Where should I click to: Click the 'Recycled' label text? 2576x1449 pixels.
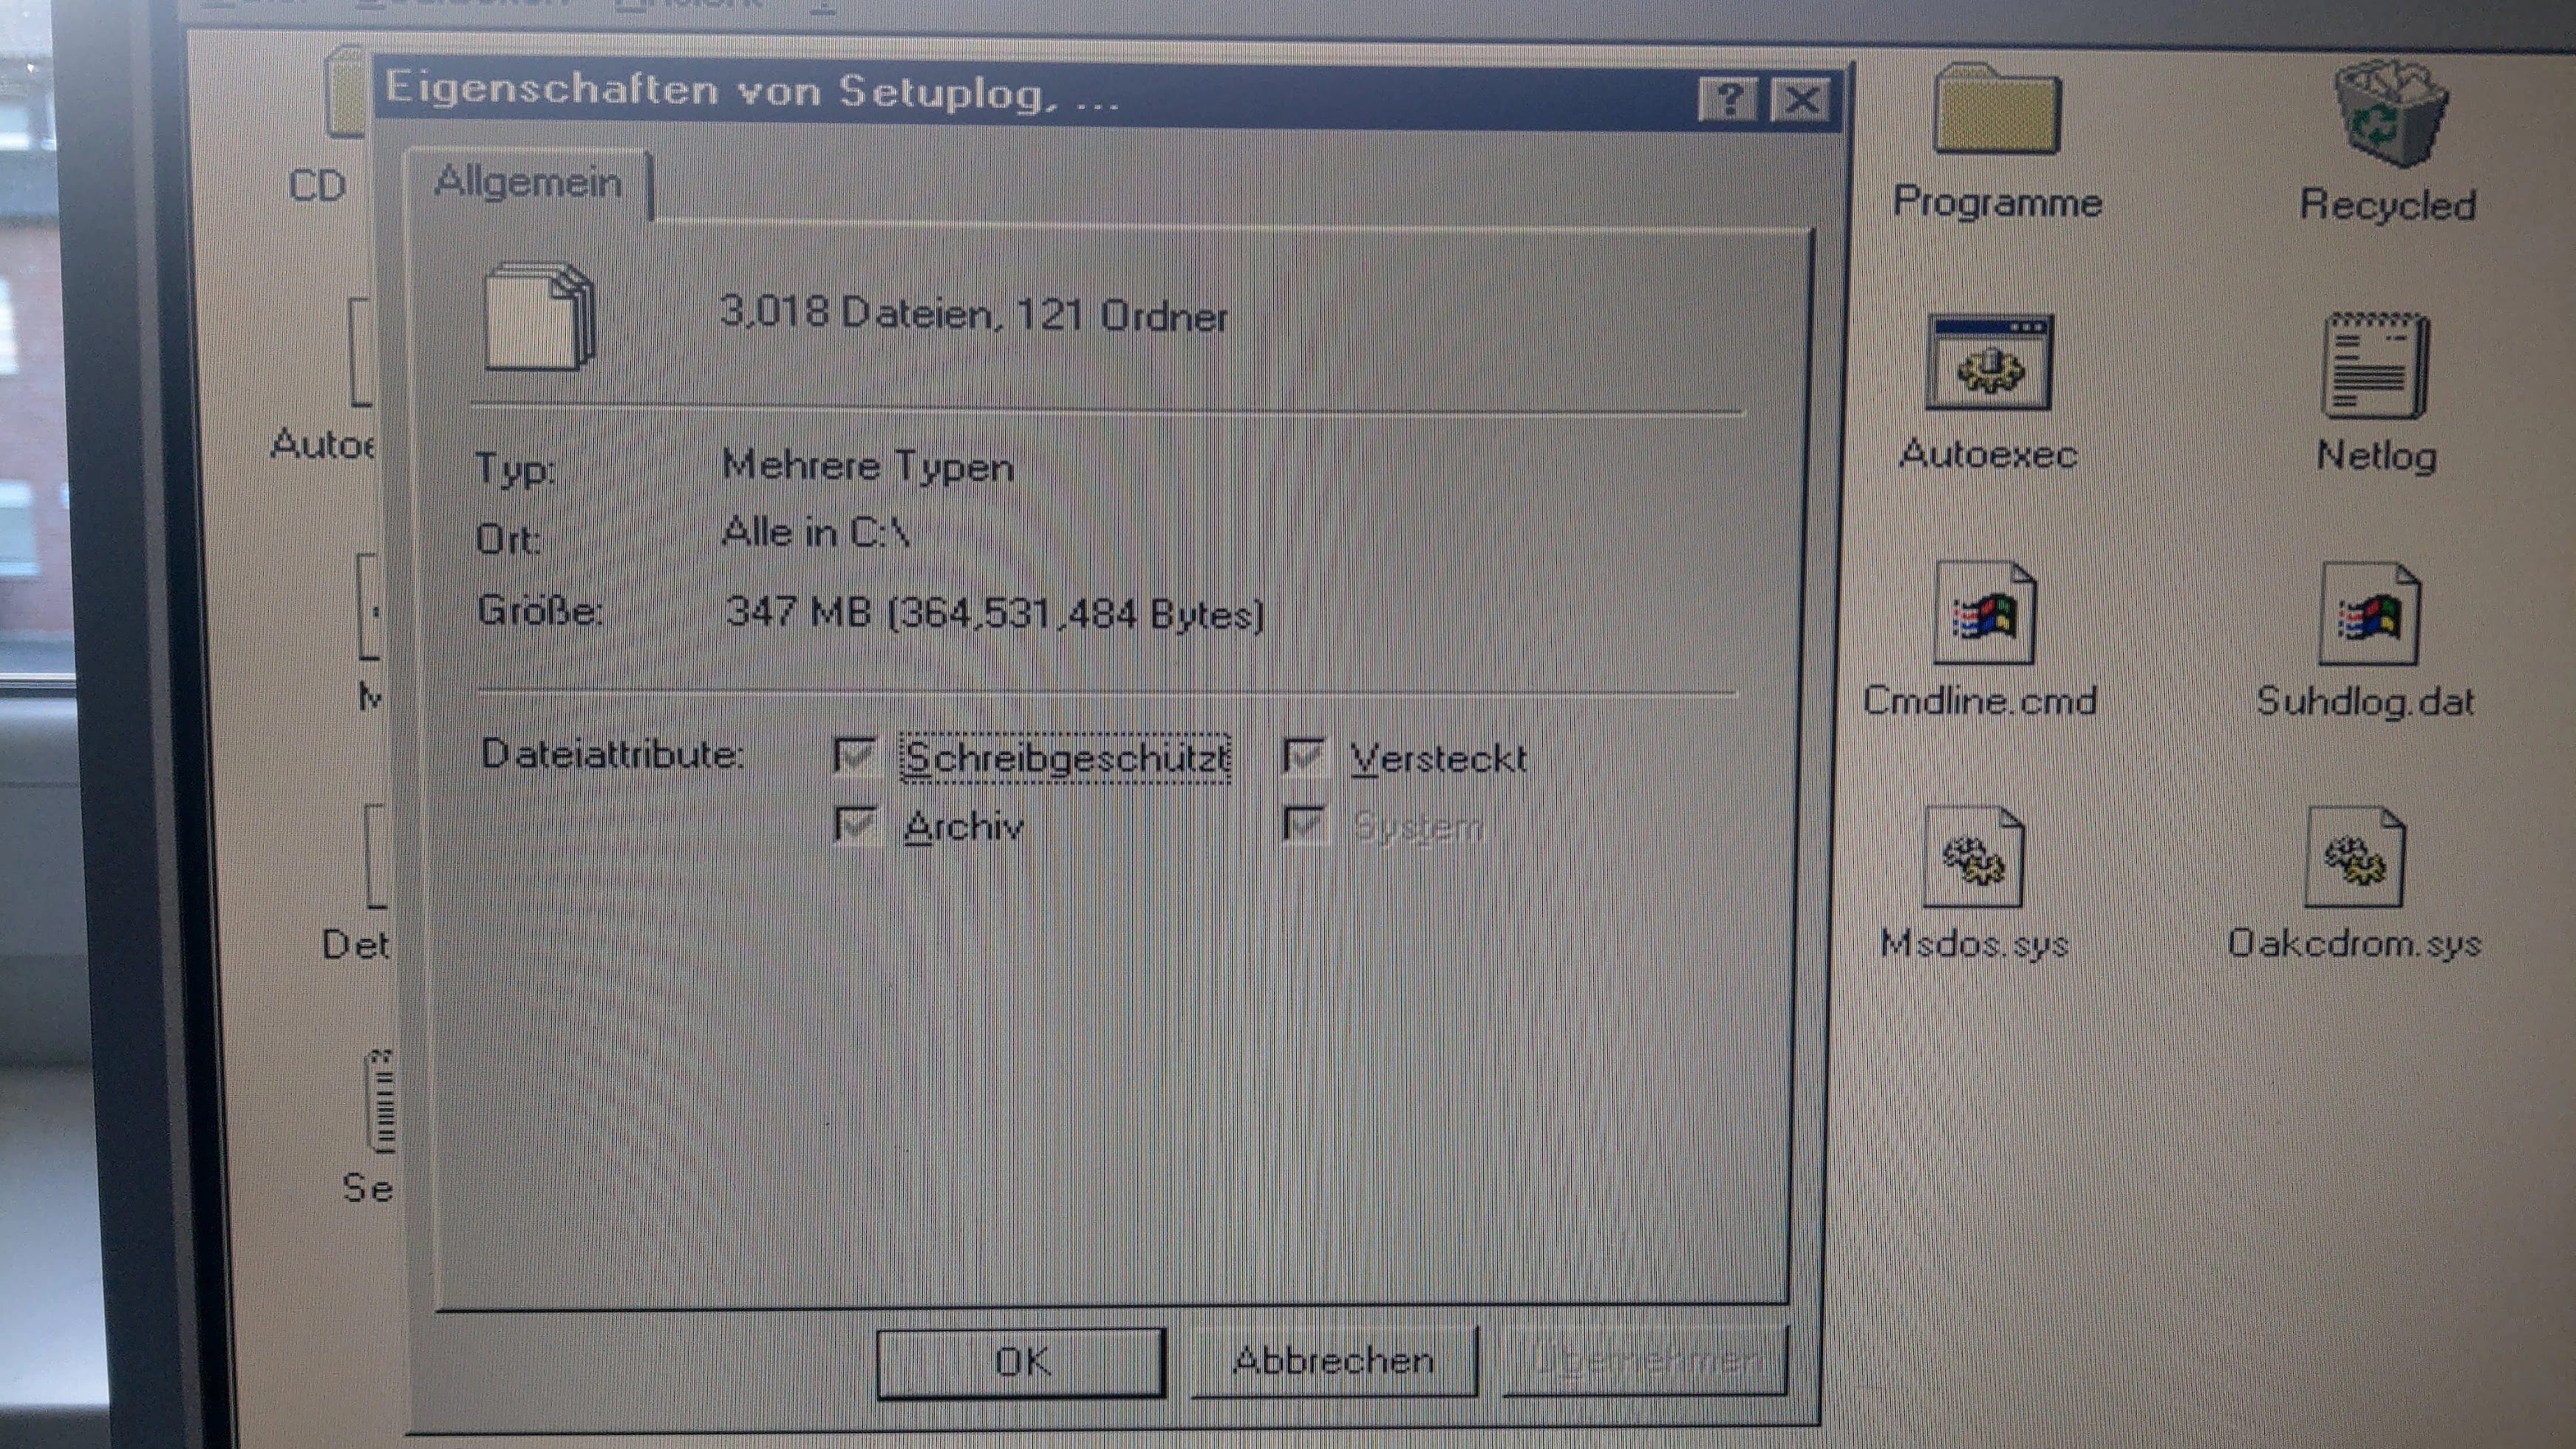pyautogui.click(x=2388, y=205)
